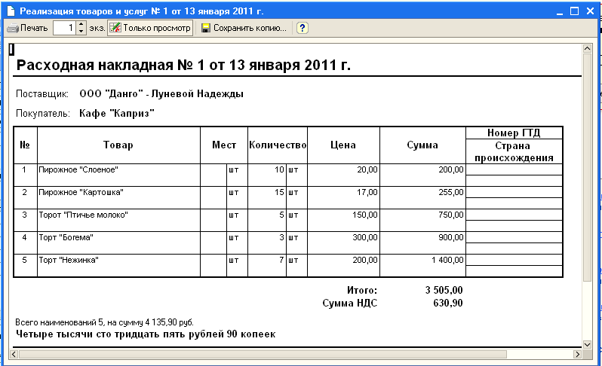This screenshot has height=366, width=602.
Task: Click quantity 15 in row 2
Action: pyautogui.click(x=267, y=198)
